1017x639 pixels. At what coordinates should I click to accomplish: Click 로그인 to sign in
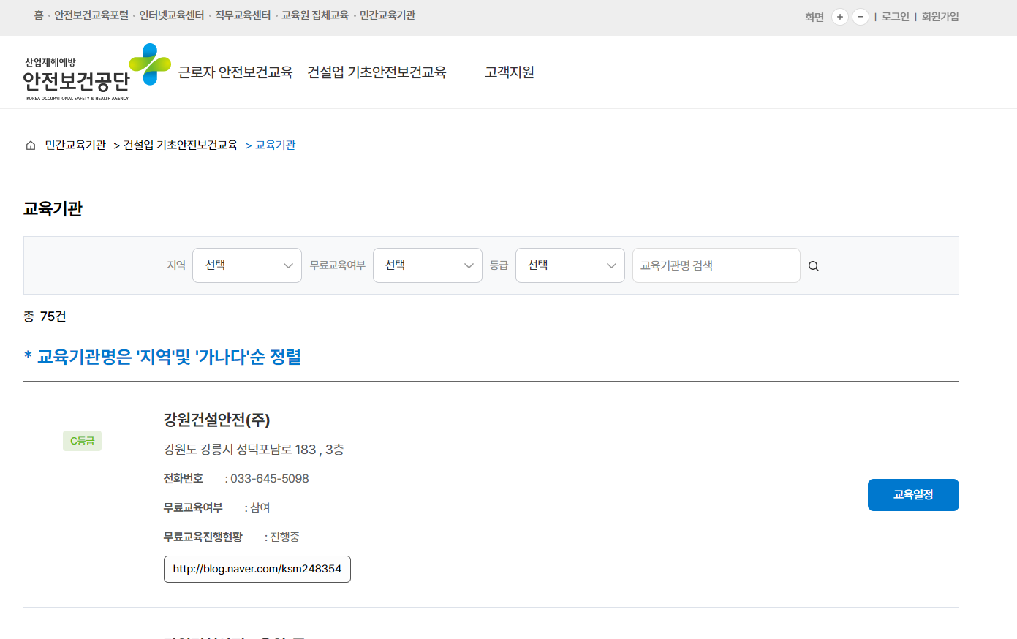coord(895,16)
